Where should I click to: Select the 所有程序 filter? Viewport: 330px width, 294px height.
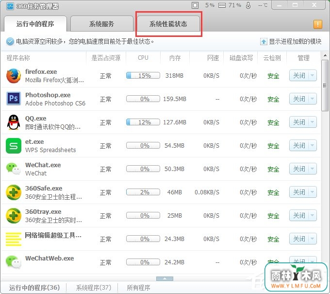tap(138, 288)
